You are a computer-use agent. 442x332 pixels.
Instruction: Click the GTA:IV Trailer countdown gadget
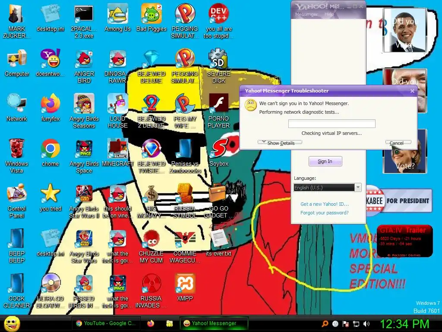[x=404, y=241]
